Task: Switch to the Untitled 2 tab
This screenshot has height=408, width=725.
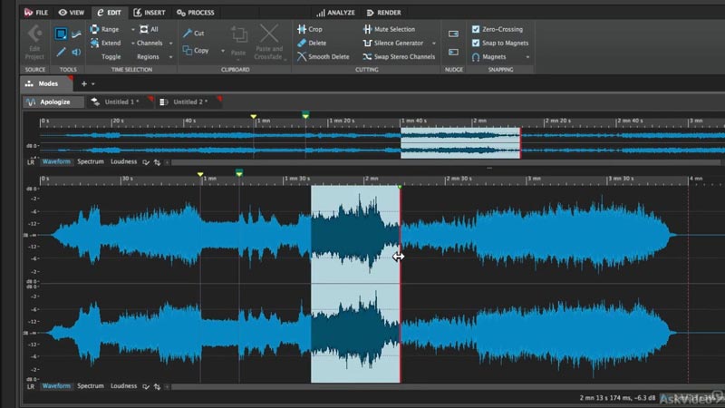Action: (190, 102)
